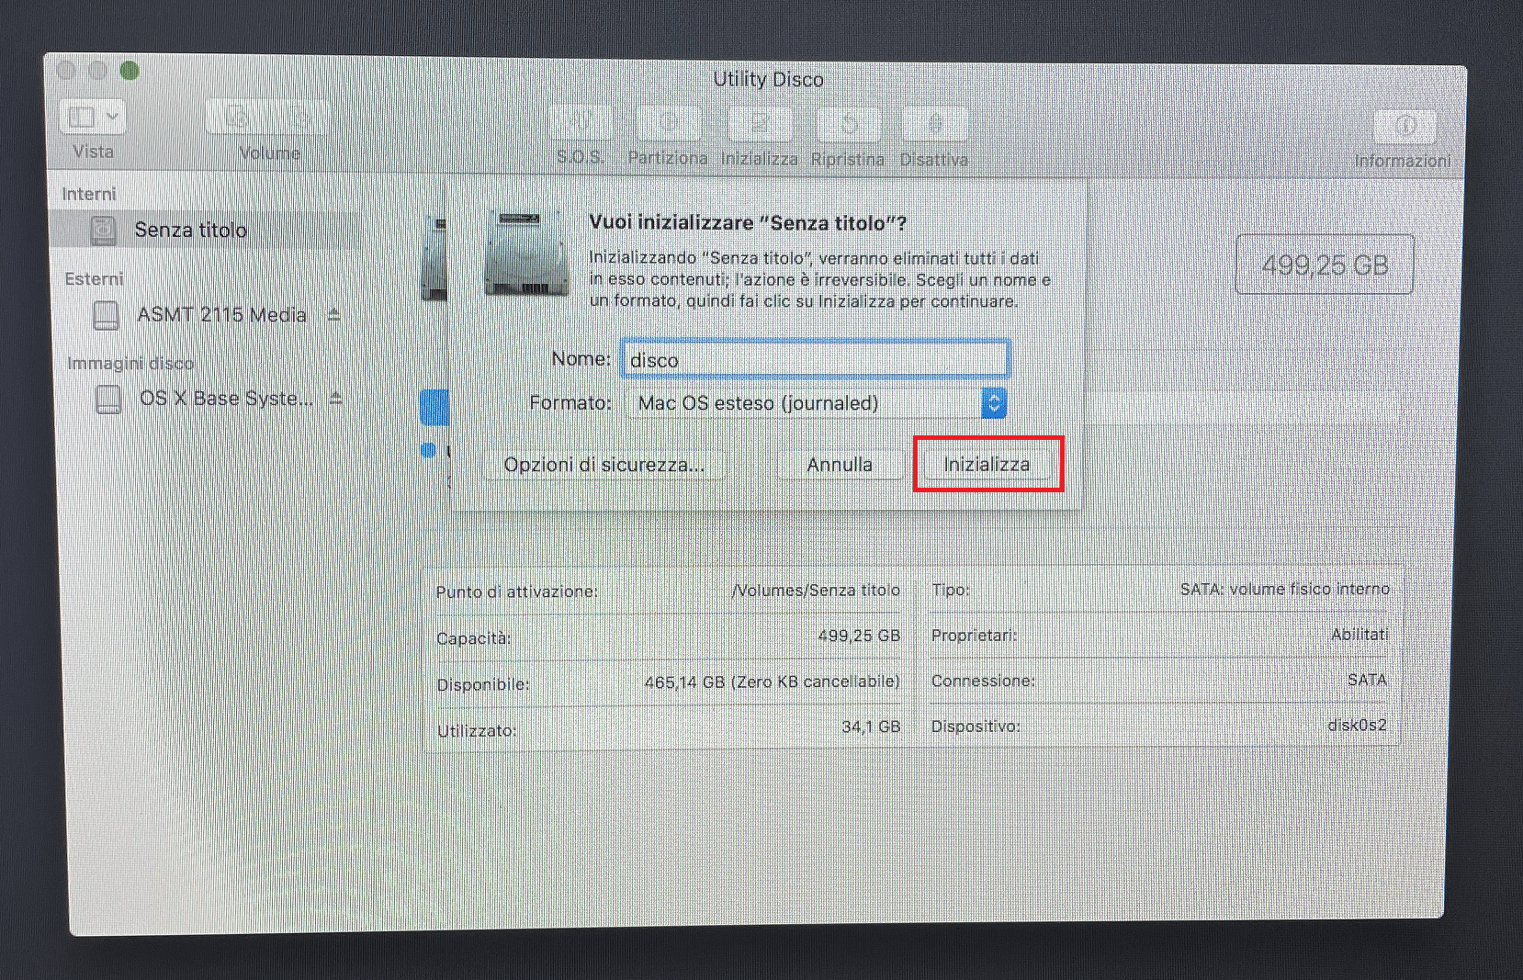Select ASMT 2115 Media external disk

221,315
